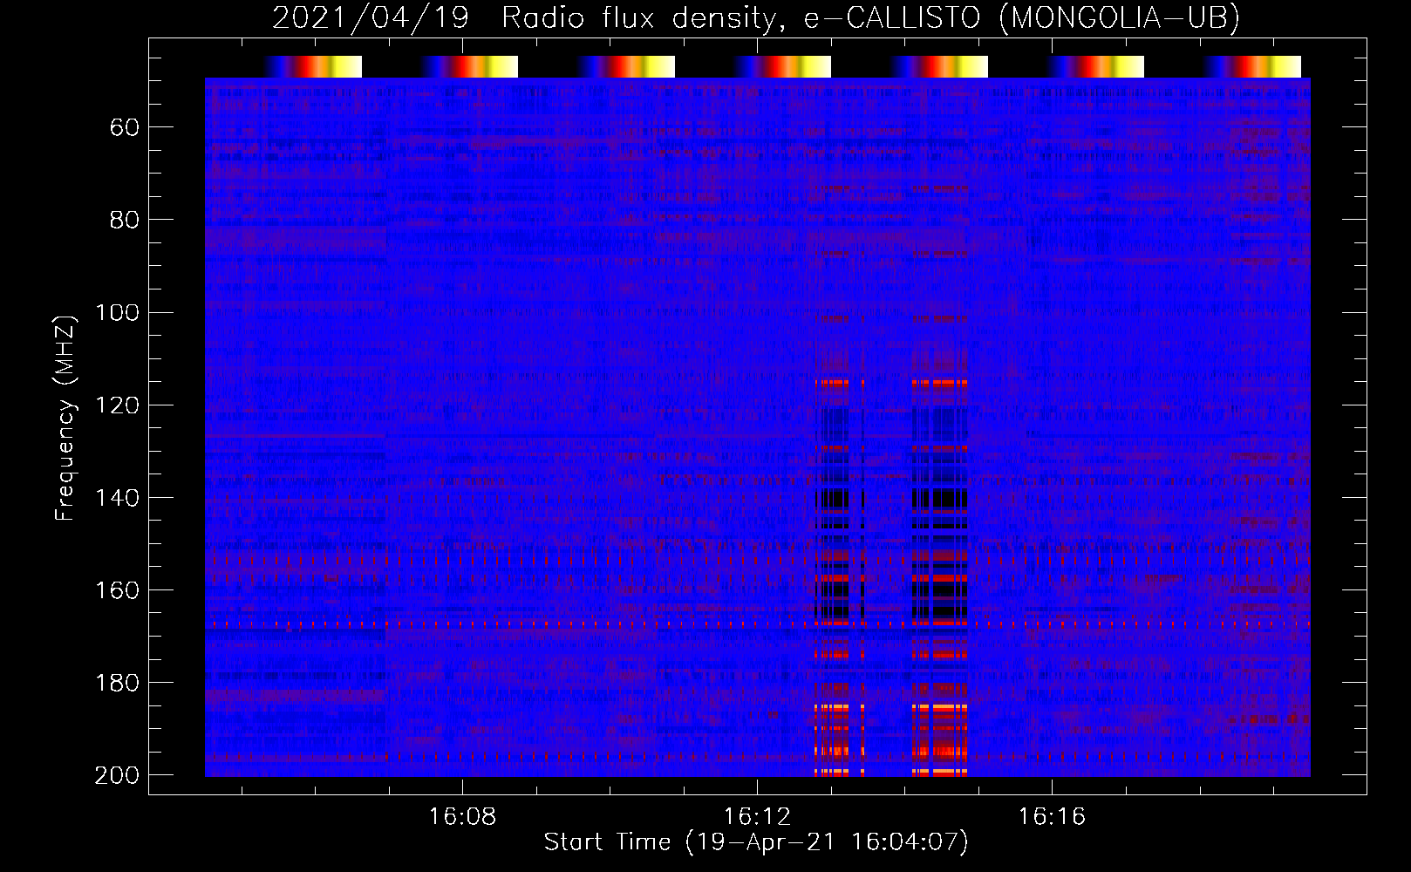
Task: Click the 140 frequency tick label
Action: (x=118, y=498)
